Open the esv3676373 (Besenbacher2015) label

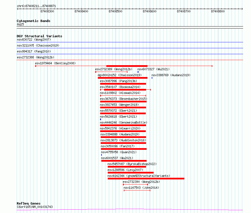pyautogui.click(x=124, y=99)
